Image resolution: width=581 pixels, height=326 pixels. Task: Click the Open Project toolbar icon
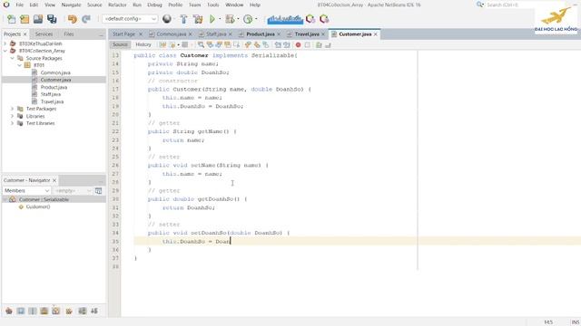click(38, 19)
